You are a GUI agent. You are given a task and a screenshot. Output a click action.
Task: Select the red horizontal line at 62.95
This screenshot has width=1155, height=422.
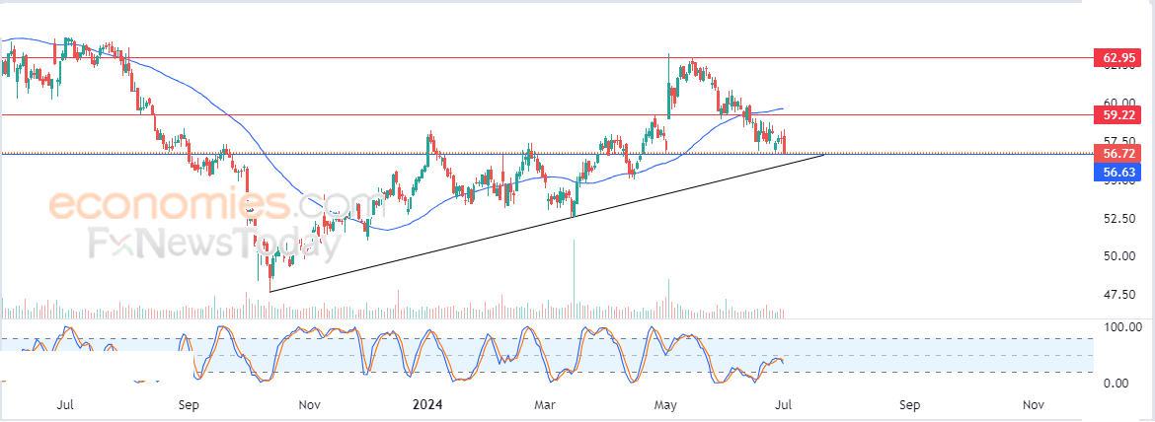(x=547, y=57)
